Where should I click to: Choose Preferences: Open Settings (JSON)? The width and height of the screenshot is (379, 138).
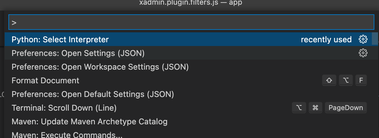pyautogui.click(x=78, y=53)
